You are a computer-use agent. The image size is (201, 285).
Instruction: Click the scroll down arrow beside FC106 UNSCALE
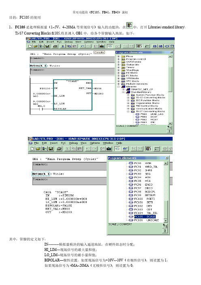point(166,221)
